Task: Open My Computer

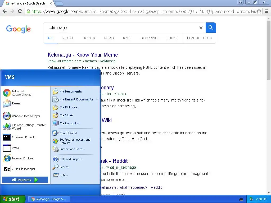Action: click(x=75, y=123)
